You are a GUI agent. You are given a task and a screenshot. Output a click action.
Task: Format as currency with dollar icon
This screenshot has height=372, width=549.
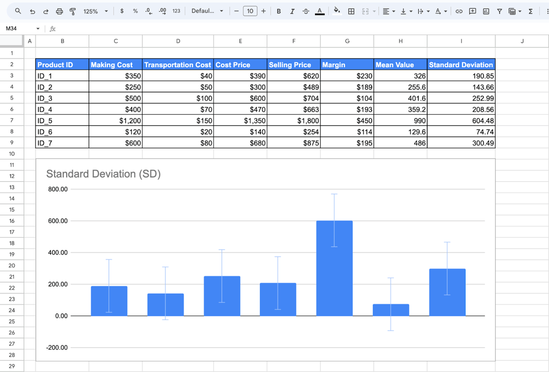point(122,11)
